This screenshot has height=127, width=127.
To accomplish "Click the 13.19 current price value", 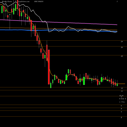I will tap(121, 96).
